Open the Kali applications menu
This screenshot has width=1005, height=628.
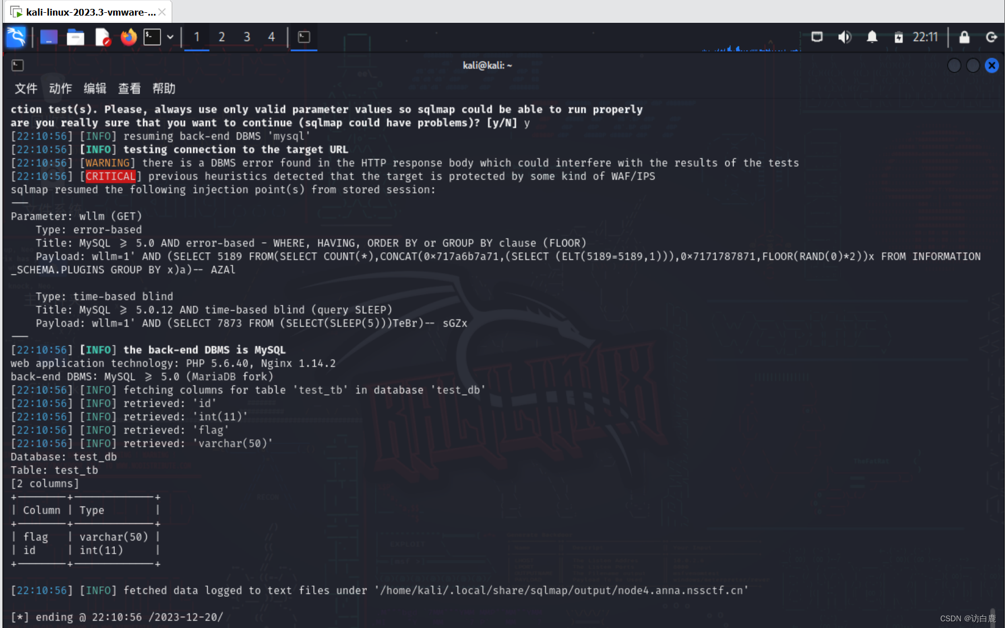pos(16,37)
